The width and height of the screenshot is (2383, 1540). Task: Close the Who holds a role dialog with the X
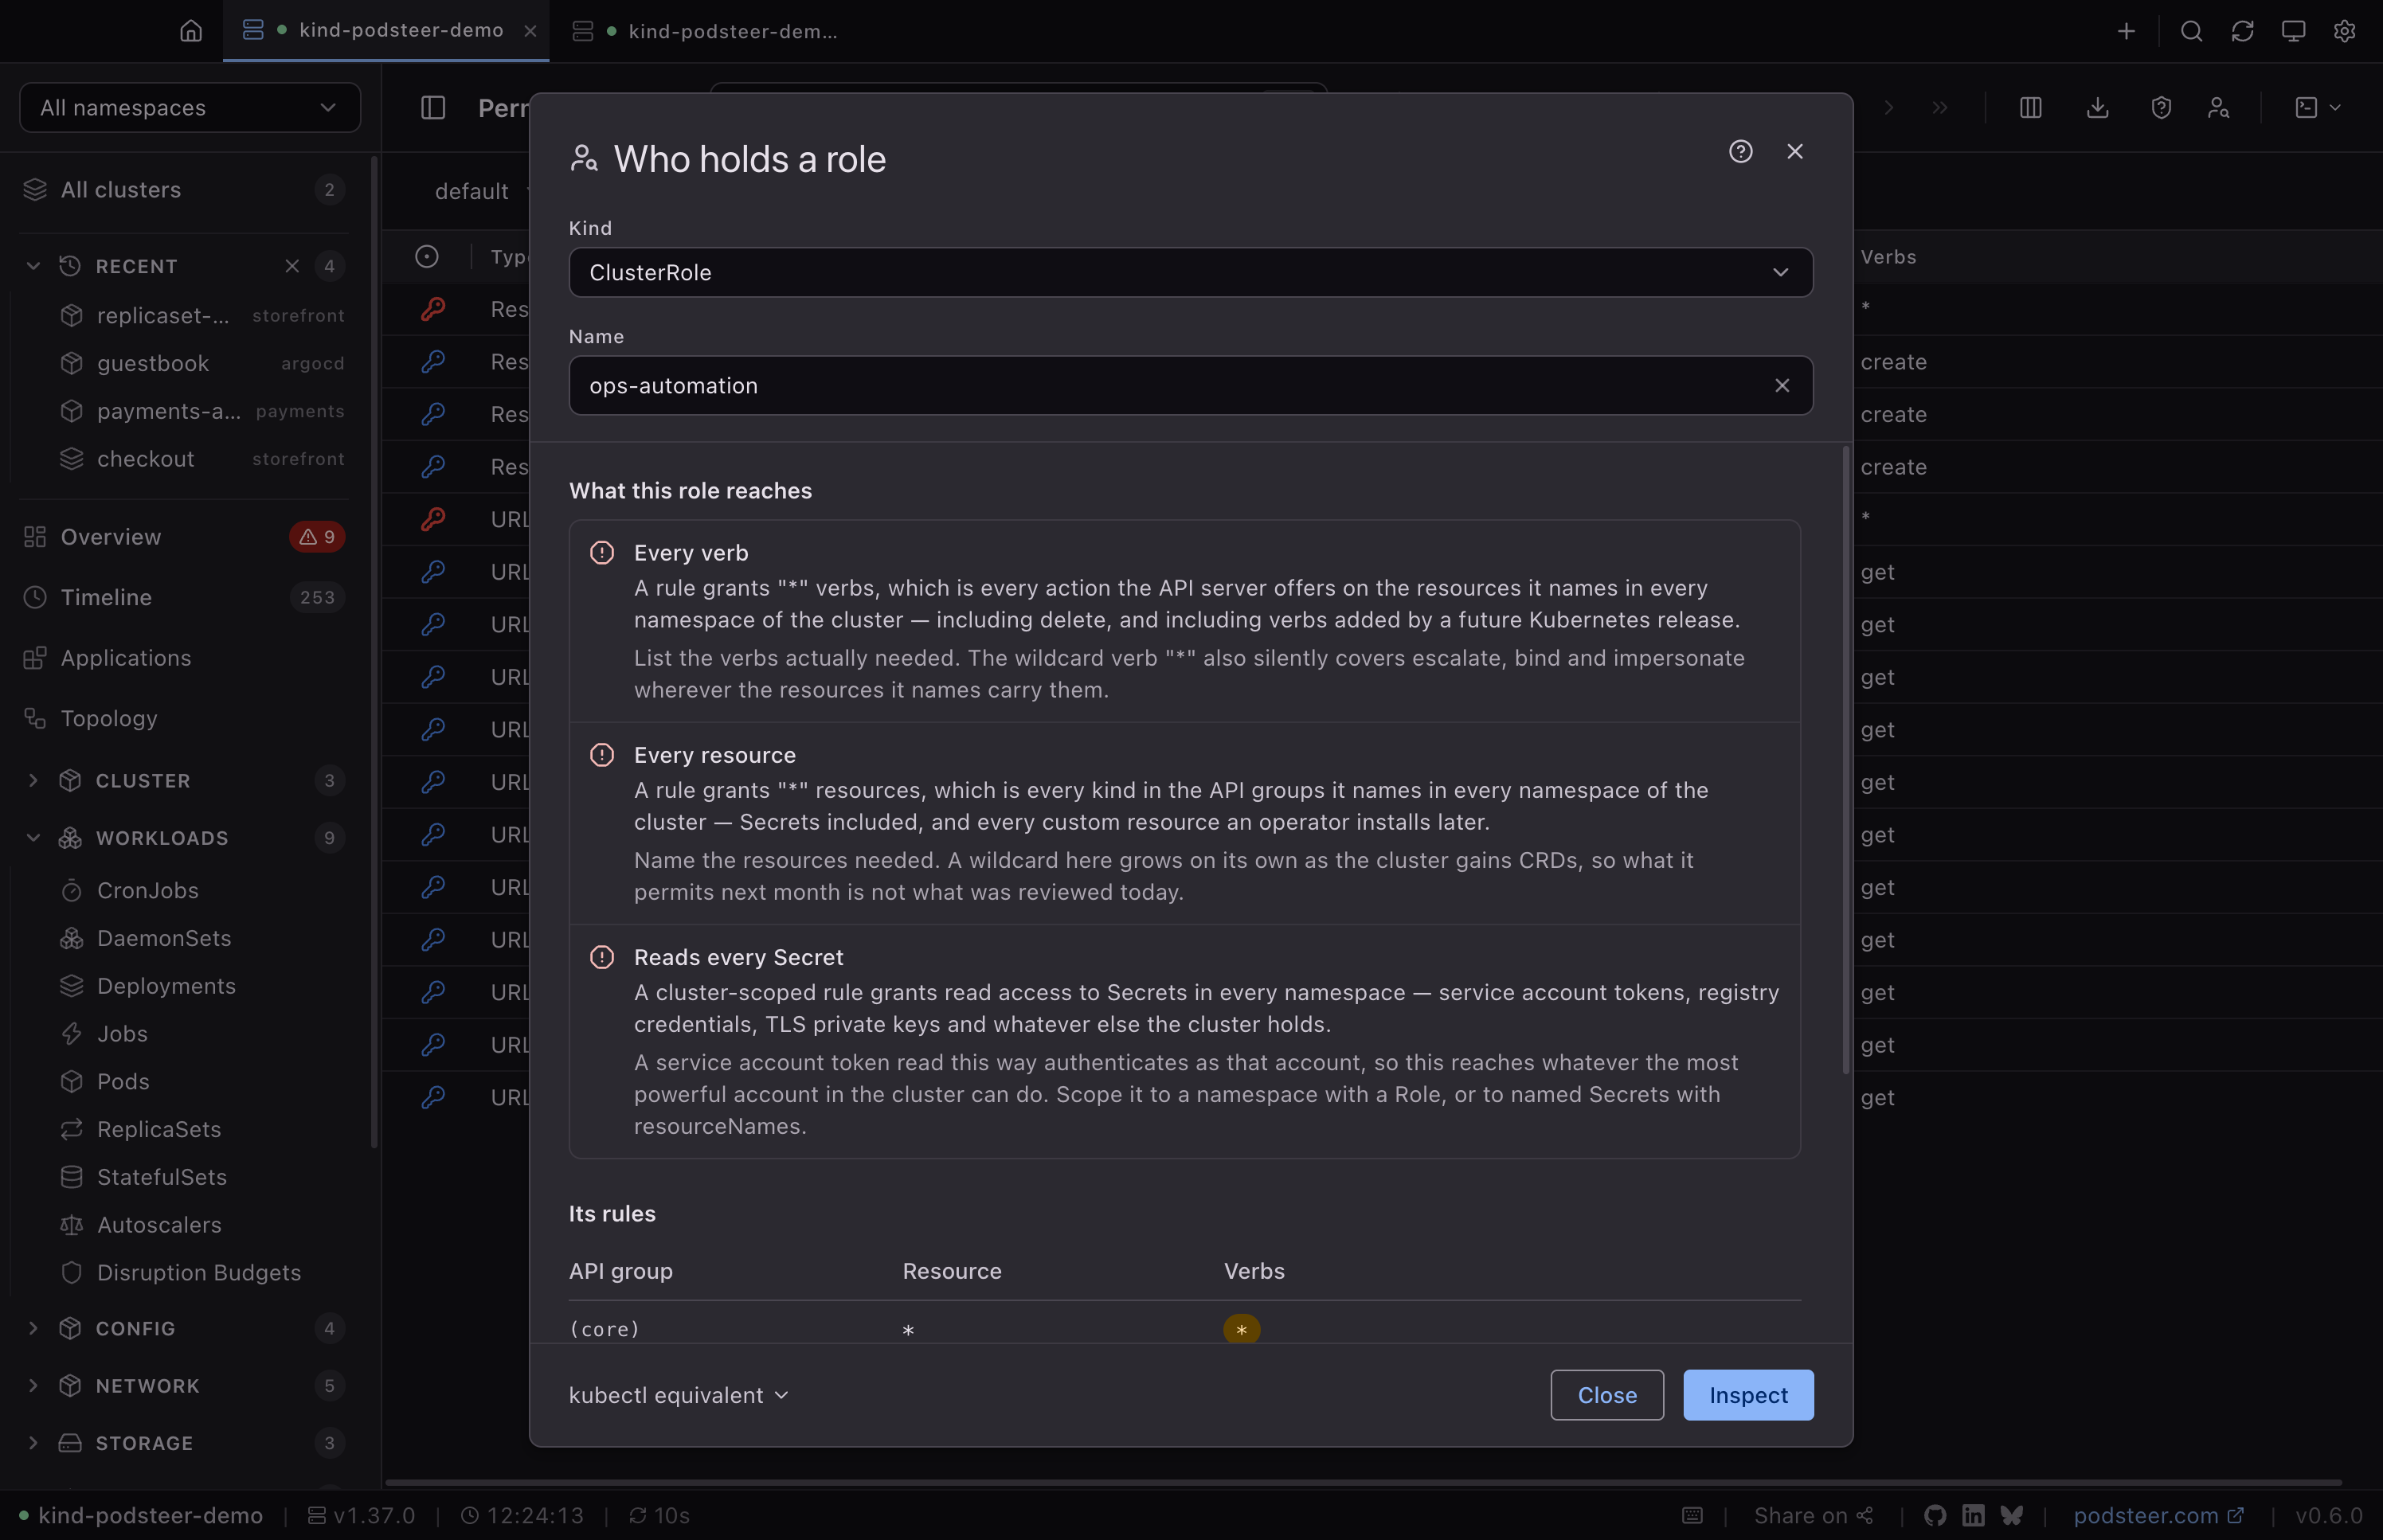tap(1795, 151)
